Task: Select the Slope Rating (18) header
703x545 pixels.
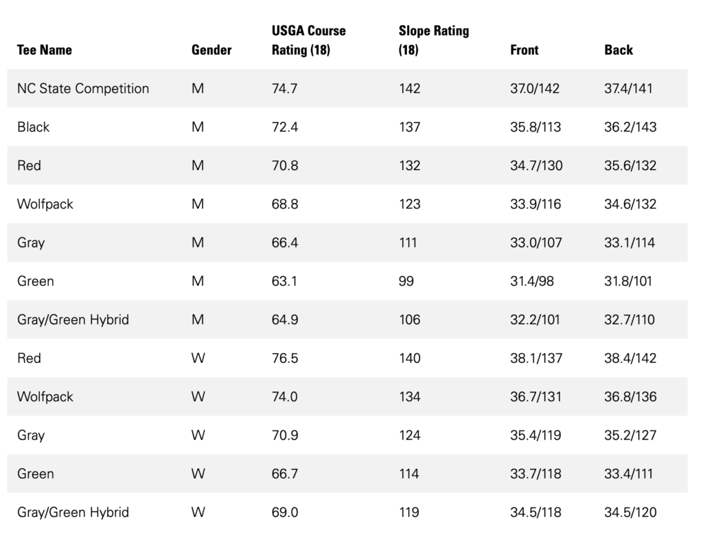Action: pos(434,40)
